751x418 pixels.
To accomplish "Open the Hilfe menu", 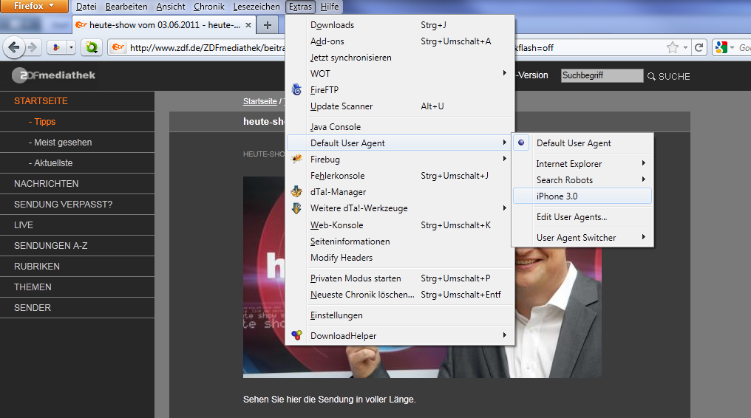I will 330,7.
